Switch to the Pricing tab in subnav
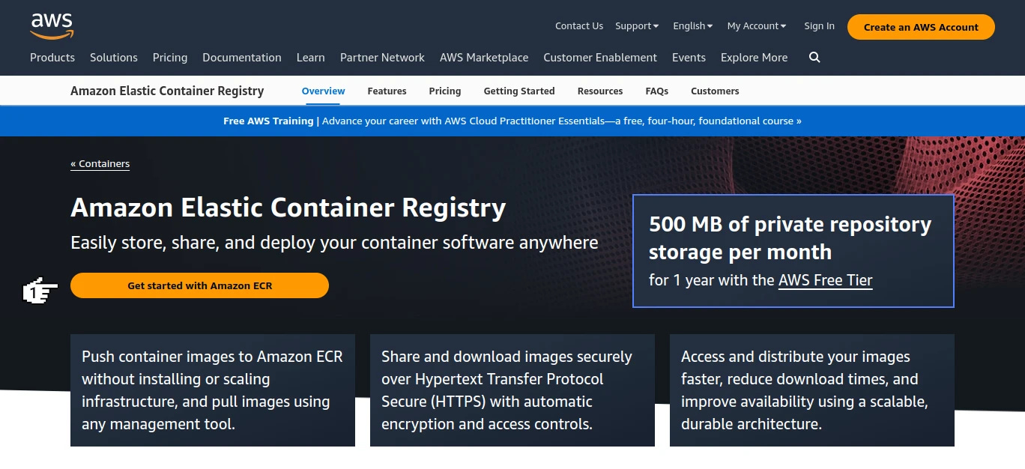The image size is (1025, 469). [x=445, y=91]
